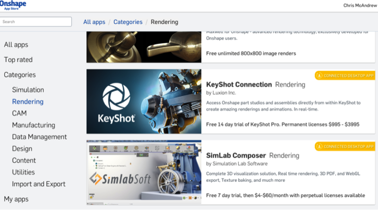Click 'Free unlimited 800x800 image renders' text
Screen dimensions: 378x210
pos(251,53)
